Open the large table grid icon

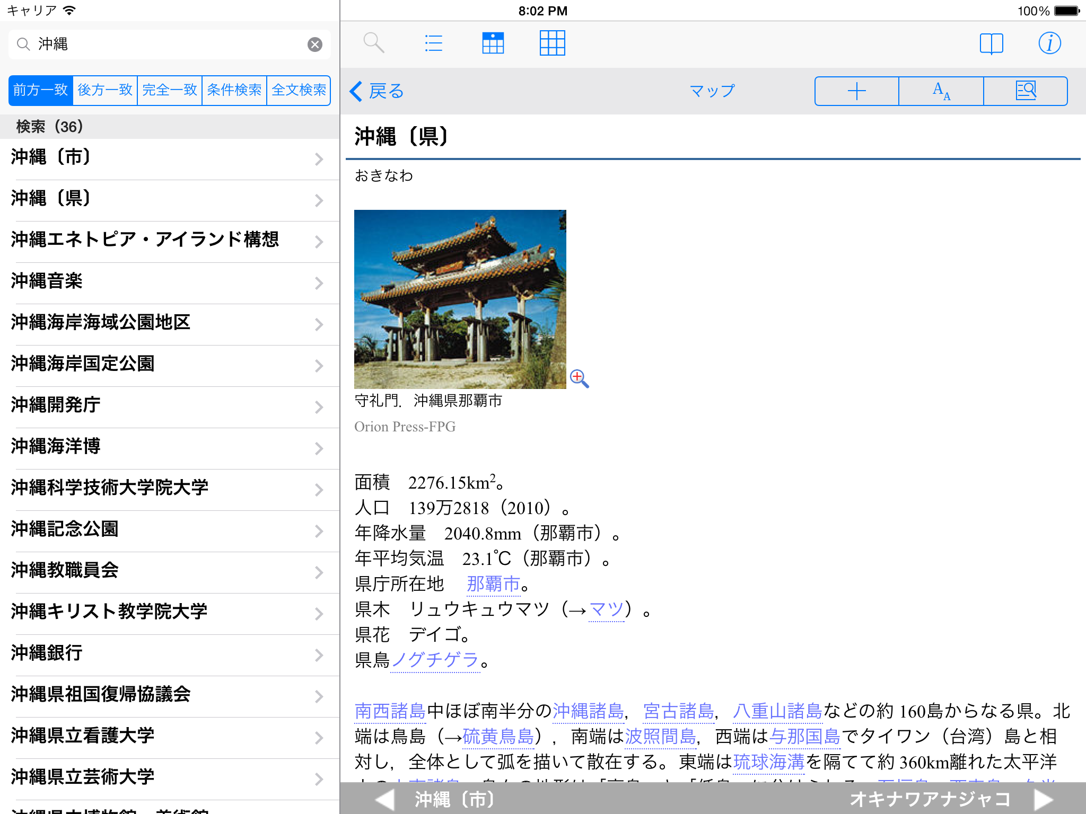coord(552,43)
